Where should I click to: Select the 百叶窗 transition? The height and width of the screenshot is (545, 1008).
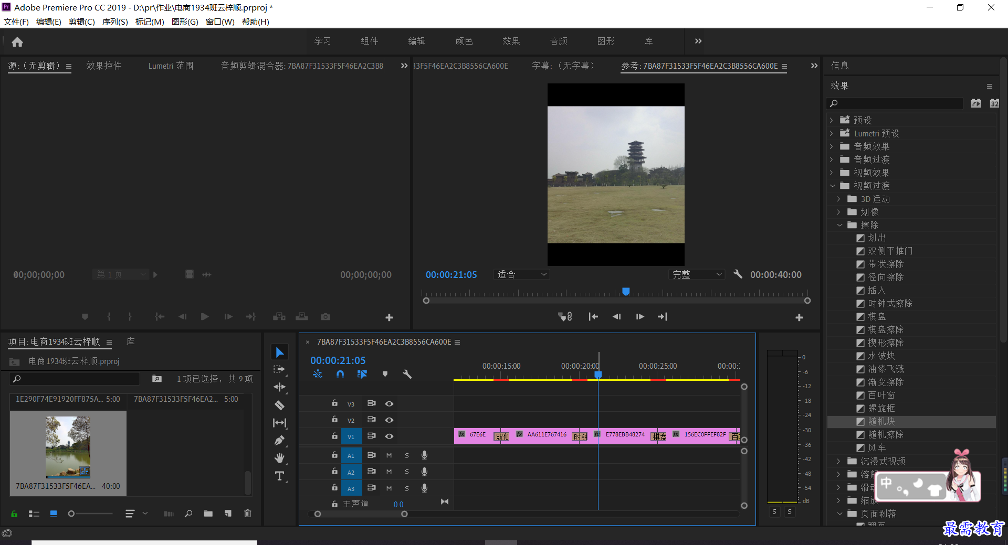[x=881, y=396]
